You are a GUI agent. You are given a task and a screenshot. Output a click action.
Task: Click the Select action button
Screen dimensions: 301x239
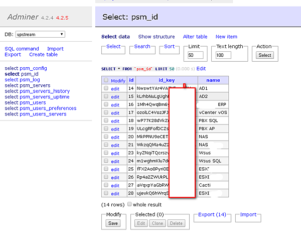(x=265, y=55)
